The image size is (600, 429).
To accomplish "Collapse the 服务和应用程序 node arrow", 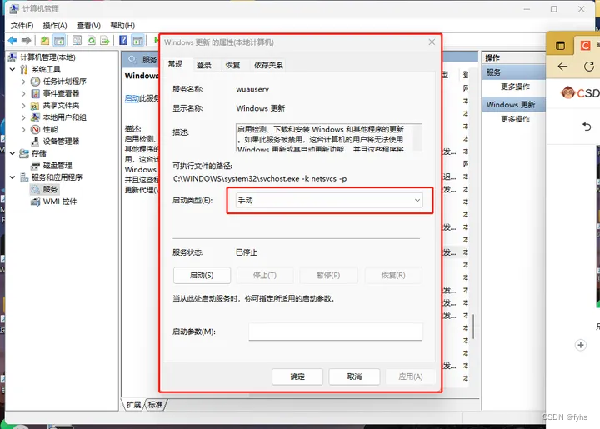I will (12, 177).
